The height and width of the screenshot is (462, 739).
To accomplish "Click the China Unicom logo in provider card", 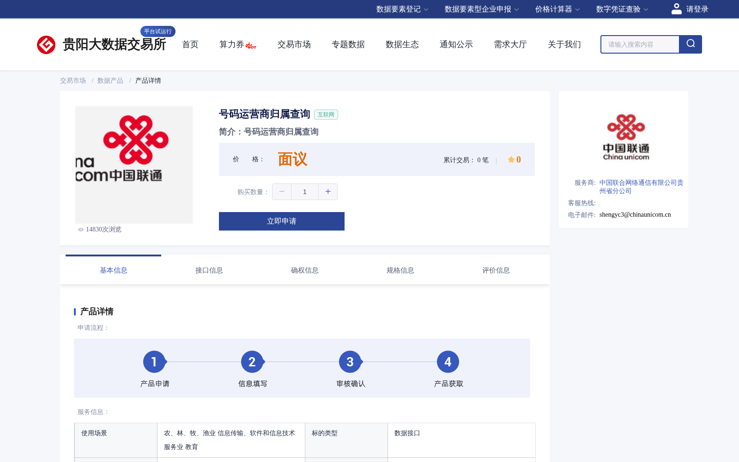I will tap(626, 137).
